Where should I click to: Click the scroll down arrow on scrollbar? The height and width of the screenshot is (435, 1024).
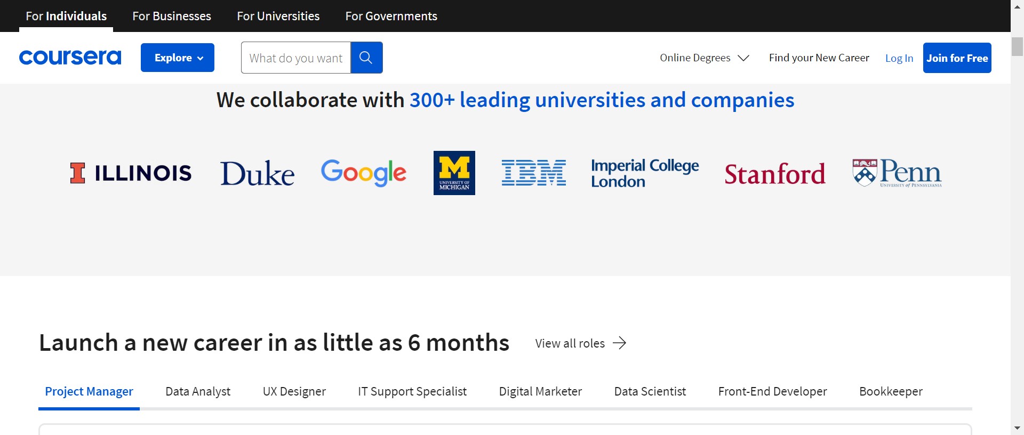[x=1017, y=428]
